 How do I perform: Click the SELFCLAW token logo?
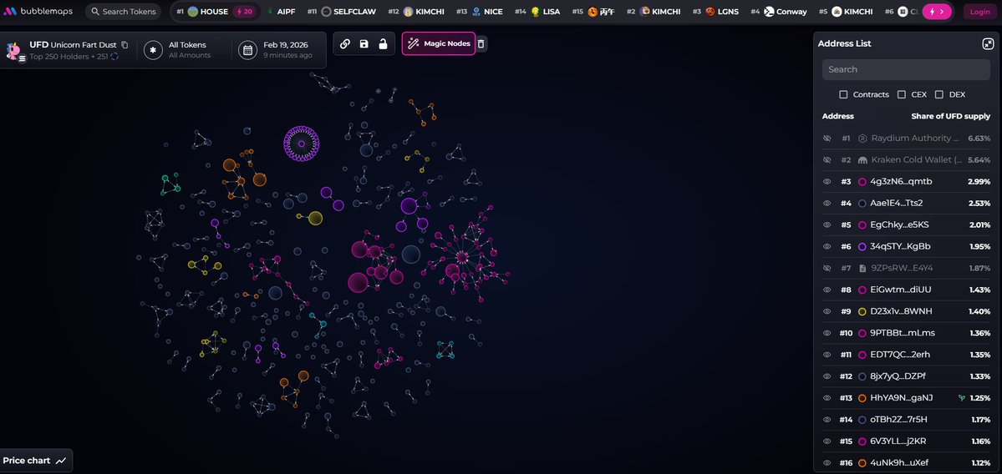[x=326, y=12]
